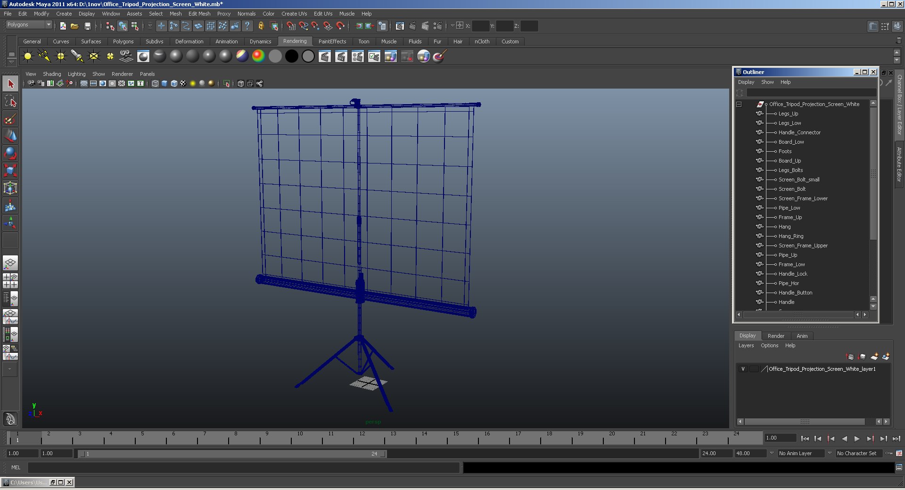905x490 pixels.
Task: Click the create camera shelf icon
Action: click(126, 57)
